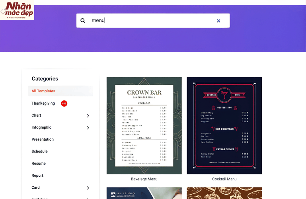Click the 'Categories' heading
306x199 pixels.
pos(45,79)
